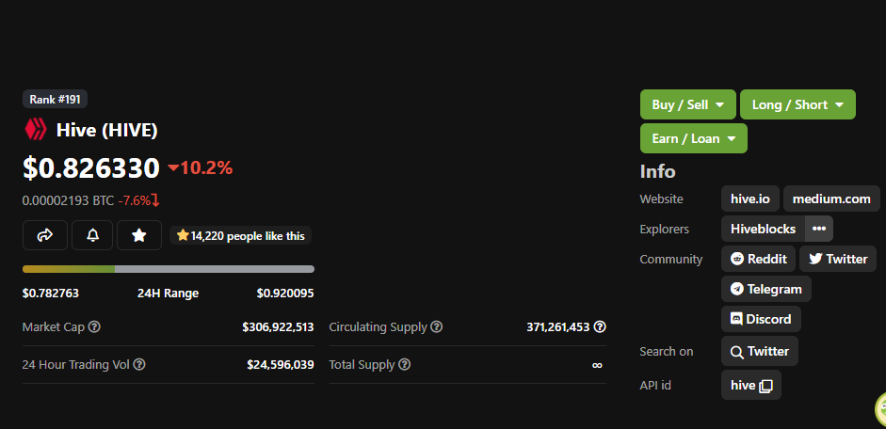Click the bell price alert icon
The height and width of the screenshot is (429, 886).
coord(92,235)
